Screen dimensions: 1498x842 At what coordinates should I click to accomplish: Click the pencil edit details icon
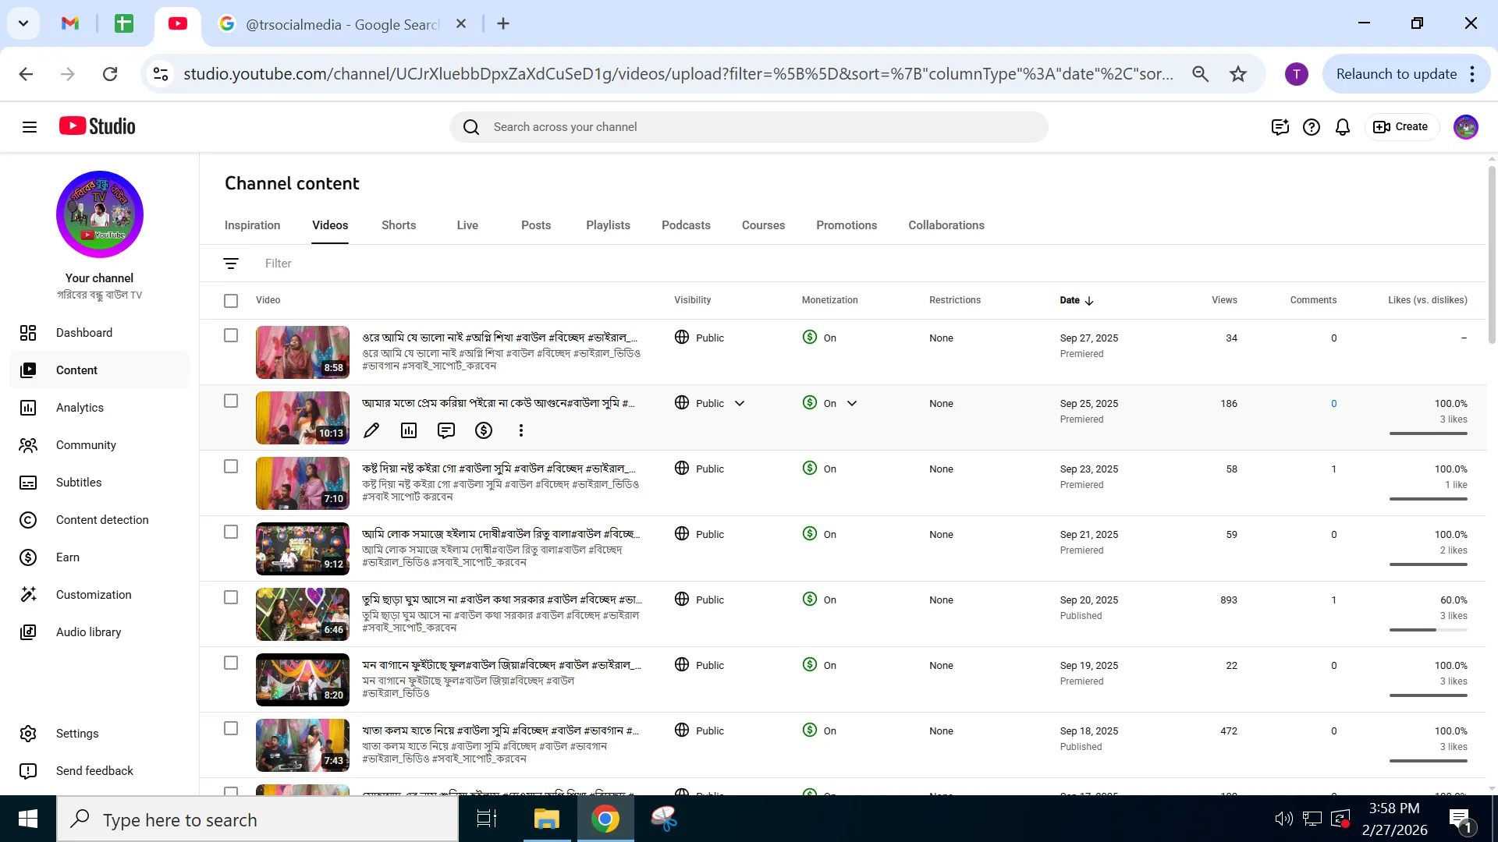[x=371, y=430]
